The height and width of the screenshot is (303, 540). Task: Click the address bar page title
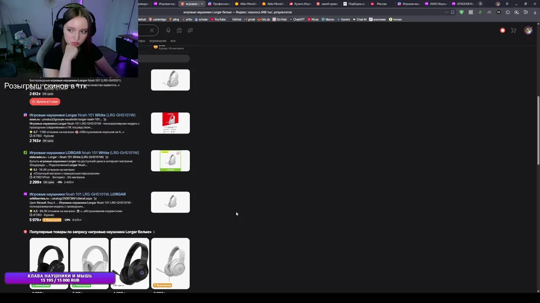238,12
